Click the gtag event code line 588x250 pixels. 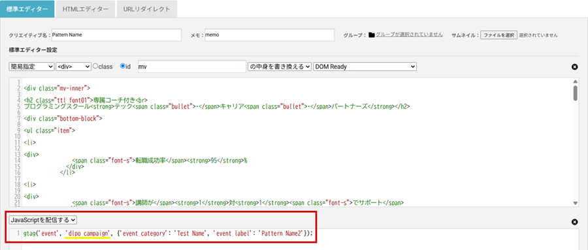pyautogui.click(x=168, y=233)
